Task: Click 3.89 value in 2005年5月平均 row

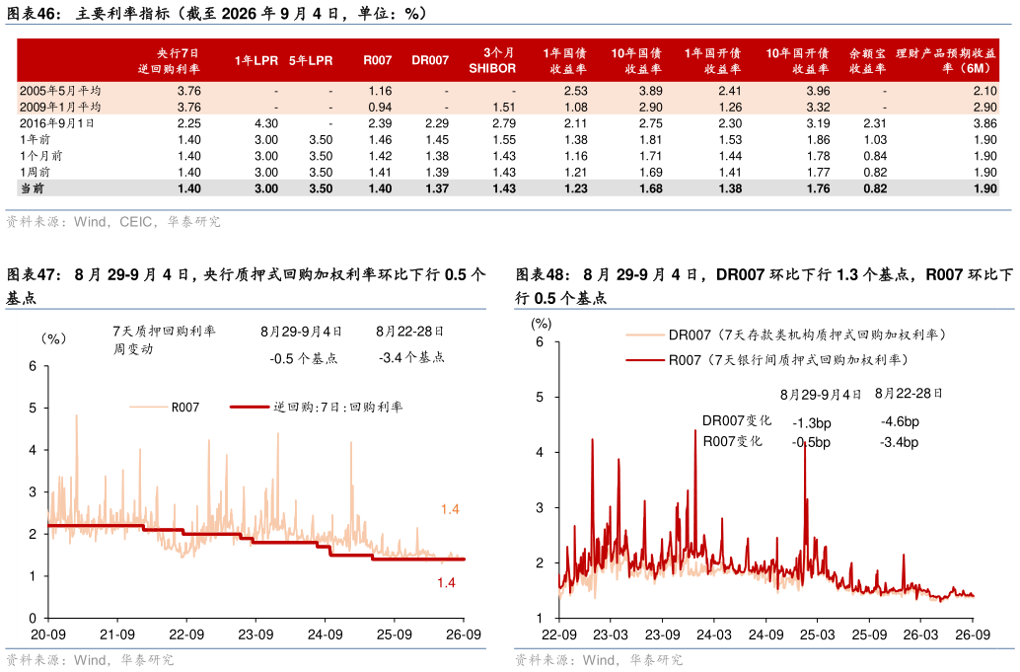Action: (650, 91)
